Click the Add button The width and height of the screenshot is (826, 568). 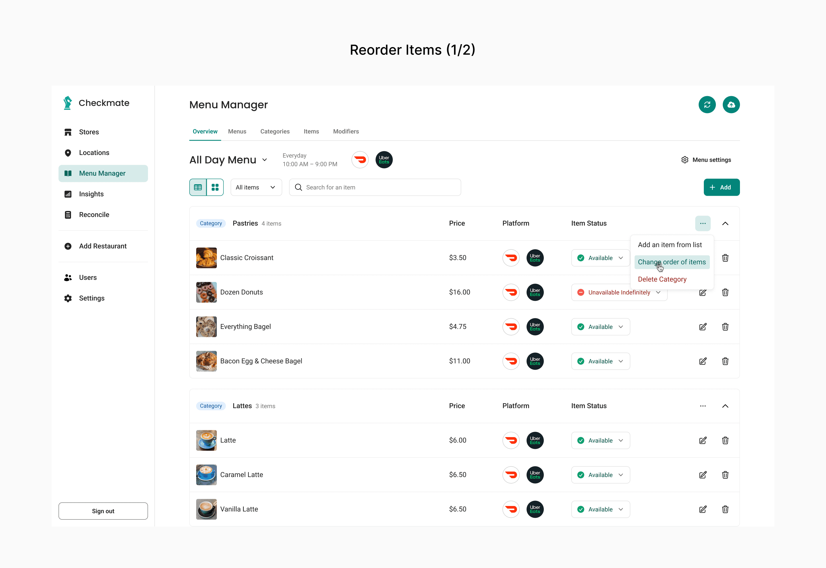[x=722, y=187]
